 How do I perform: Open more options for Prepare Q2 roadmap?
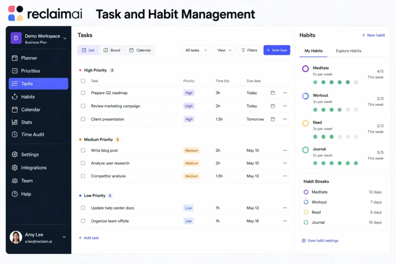(x=285, y=93)
